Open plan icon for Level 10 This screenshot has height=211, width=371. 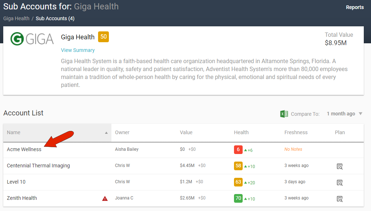point(339,183)
